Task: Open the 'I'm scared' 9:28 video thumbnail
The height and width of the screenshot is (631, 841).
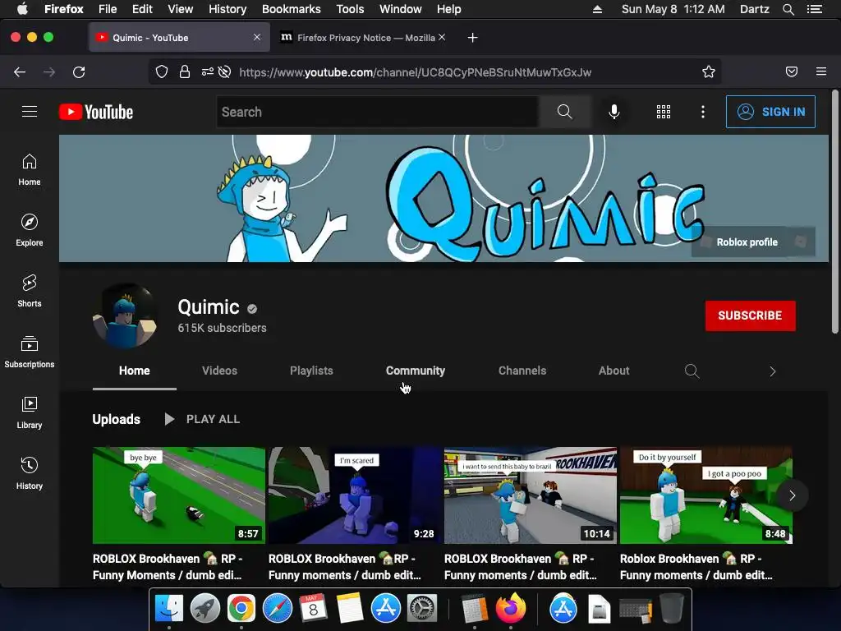Action: (355, 495)
